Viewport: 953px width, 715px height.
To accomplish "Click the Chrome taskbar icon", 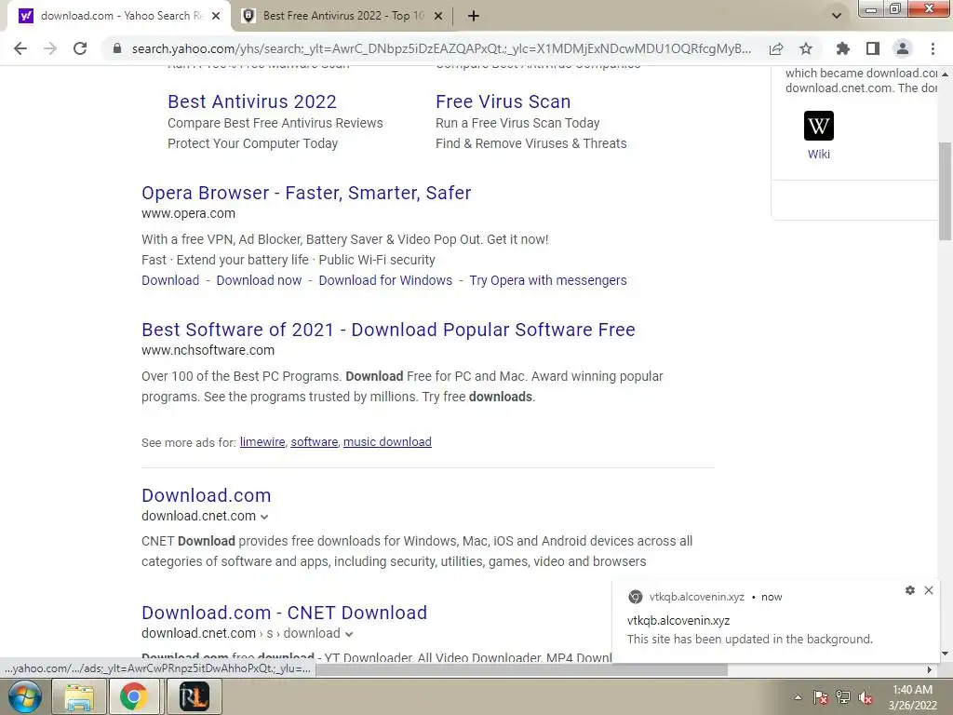I will click(134, 696).
